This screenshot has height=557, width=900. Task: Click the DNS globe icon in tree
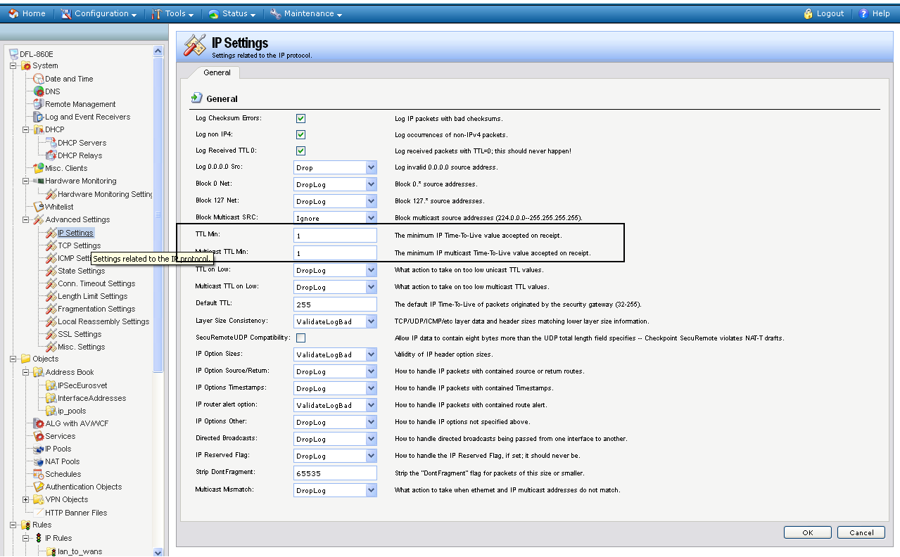(x=39, y=91)
